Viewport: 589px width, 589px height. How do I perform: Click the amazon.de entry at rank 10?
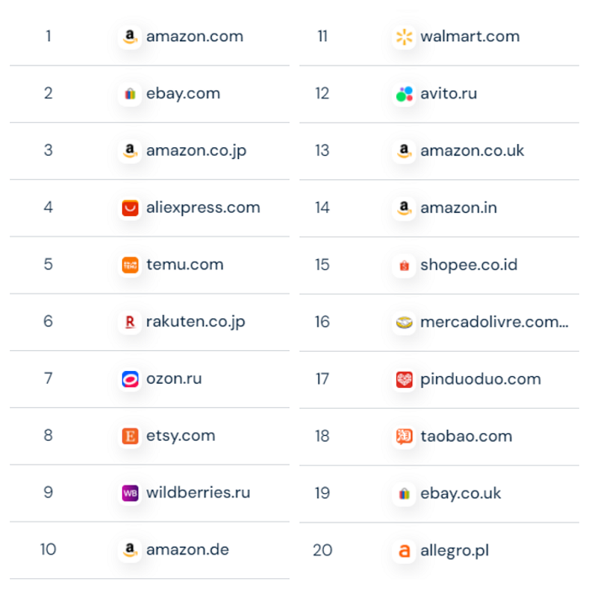188,550
